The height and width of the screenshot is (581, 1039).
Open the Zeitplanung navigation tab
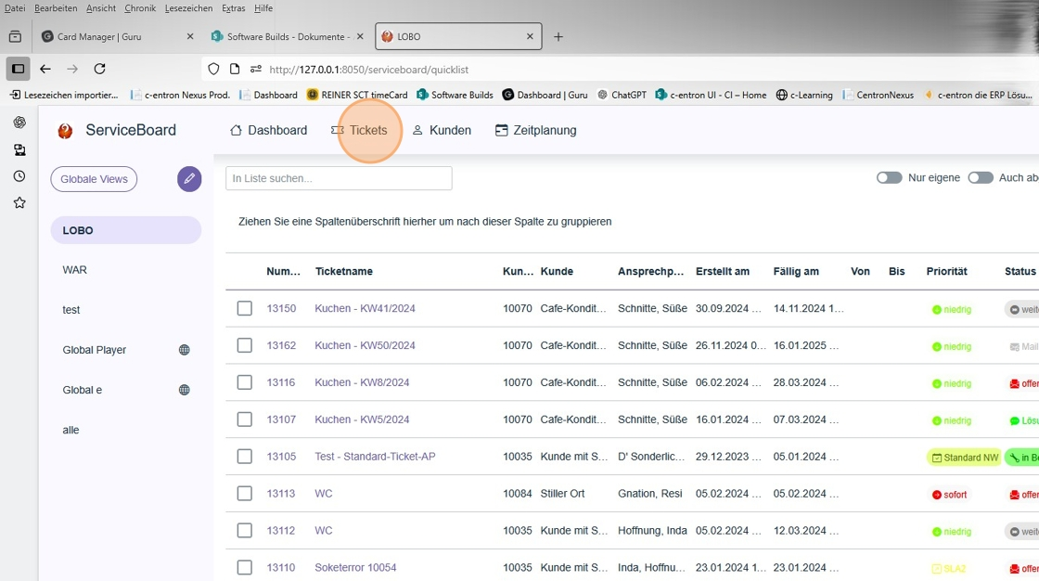coord(535,131)
